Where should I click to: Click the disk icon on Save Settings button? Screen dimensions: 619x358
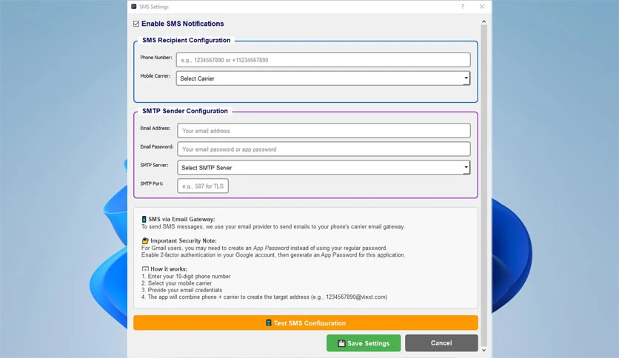(x=341, y=343)
